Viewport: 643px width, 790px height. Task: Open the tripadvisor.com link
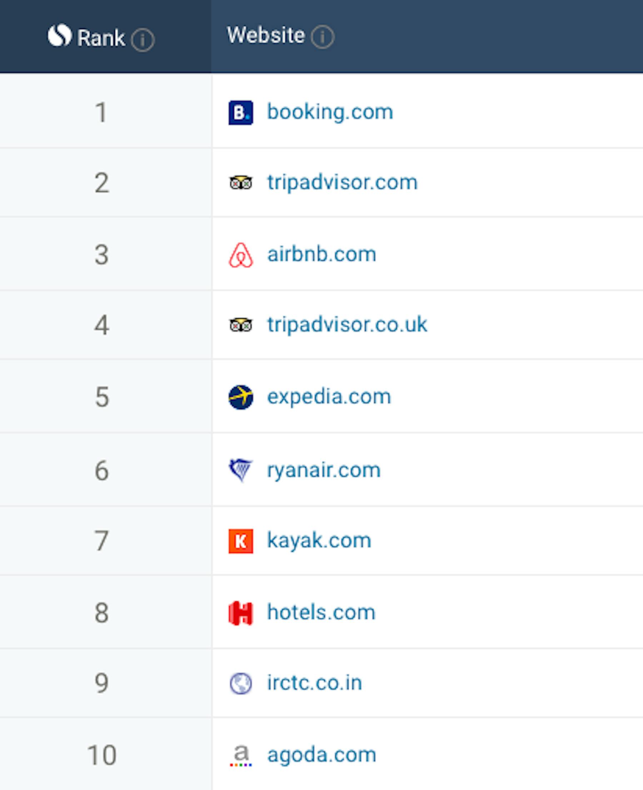342,182
